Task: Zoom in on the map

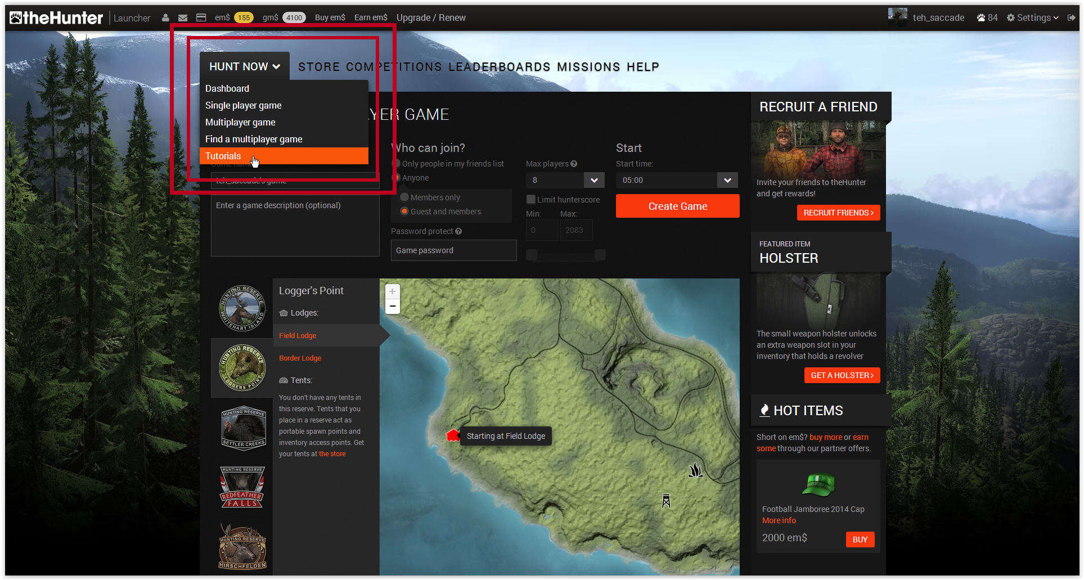Action: click(x=393, y=291)
